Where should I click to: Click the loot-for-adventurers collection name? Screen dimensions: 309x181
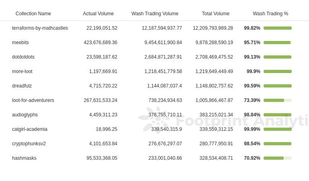point(33,100)
